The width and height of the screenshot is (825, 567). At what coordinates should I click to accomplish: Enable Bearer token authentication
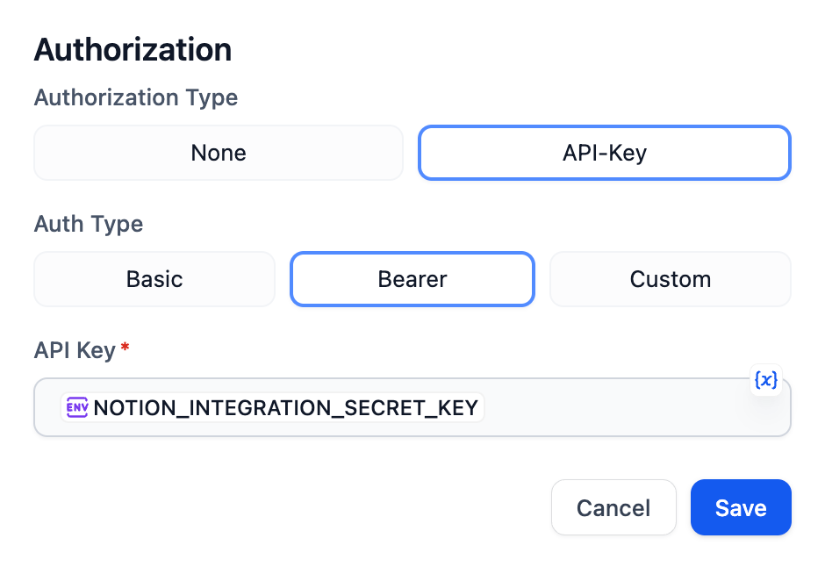point(412,279)
